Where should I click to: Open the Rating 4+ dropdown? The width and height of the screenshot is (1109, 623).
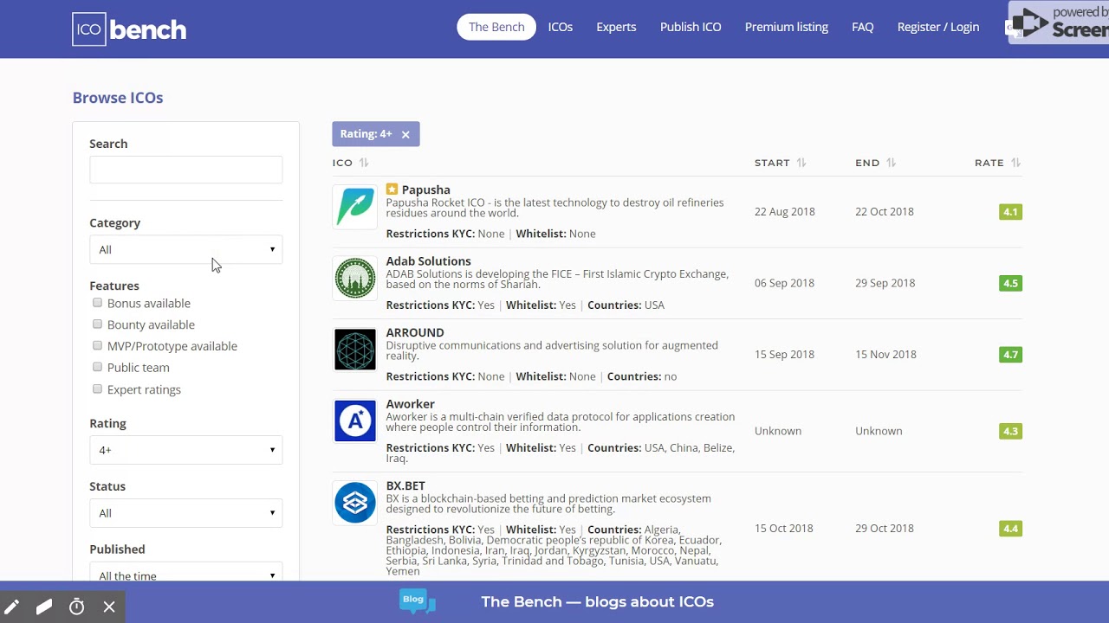point(186,450)
